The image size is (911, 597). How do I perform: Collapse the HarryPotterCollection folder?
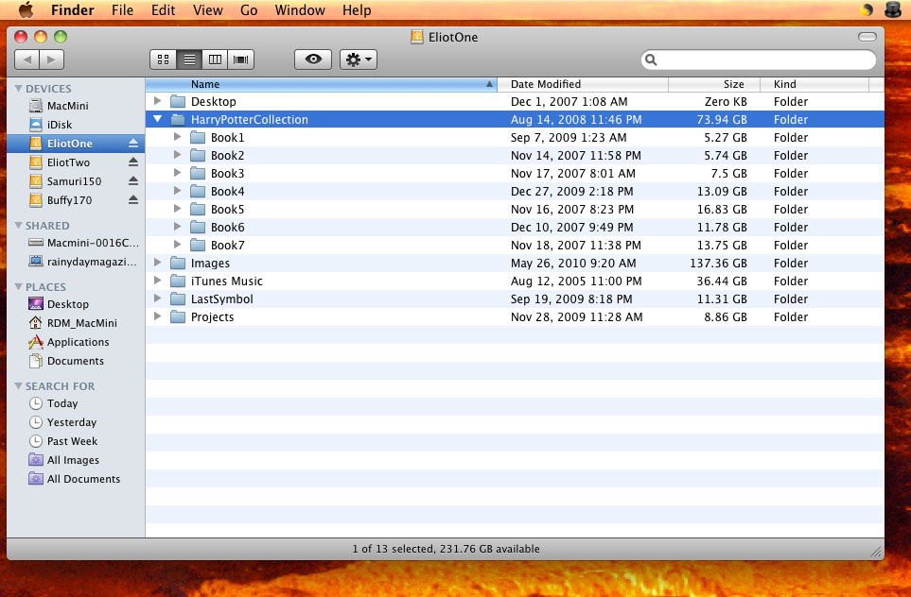[x=157, y=119]
